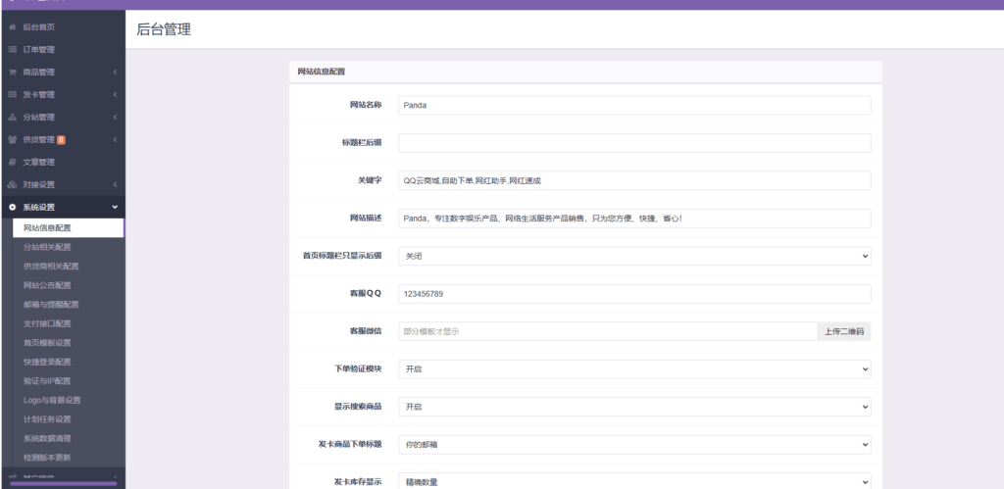Select 网站信息配置 submenu item
Image resolution: width=1004 pixels, height=489 pixels.
[68, 228]
